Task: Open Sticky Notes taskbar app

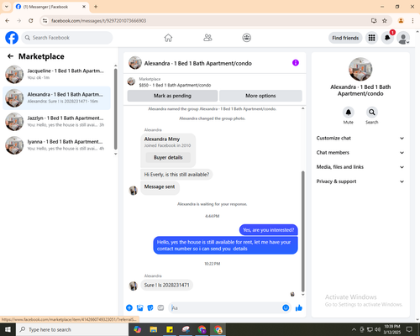Action: pos(170,329)
